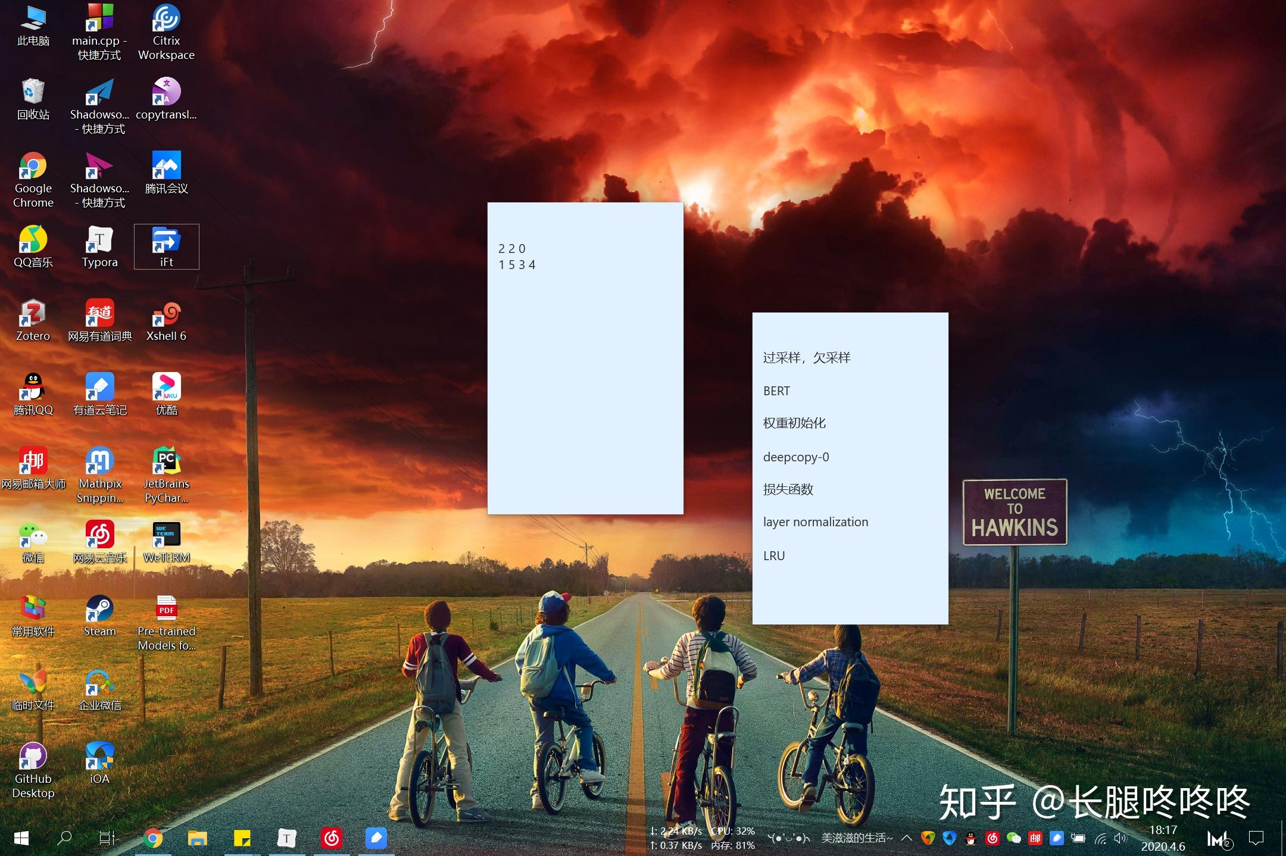The height and width of the screenshot is (856, 1286).
Task: Click '权重初始化' line in note
Action: coord(794,423)
